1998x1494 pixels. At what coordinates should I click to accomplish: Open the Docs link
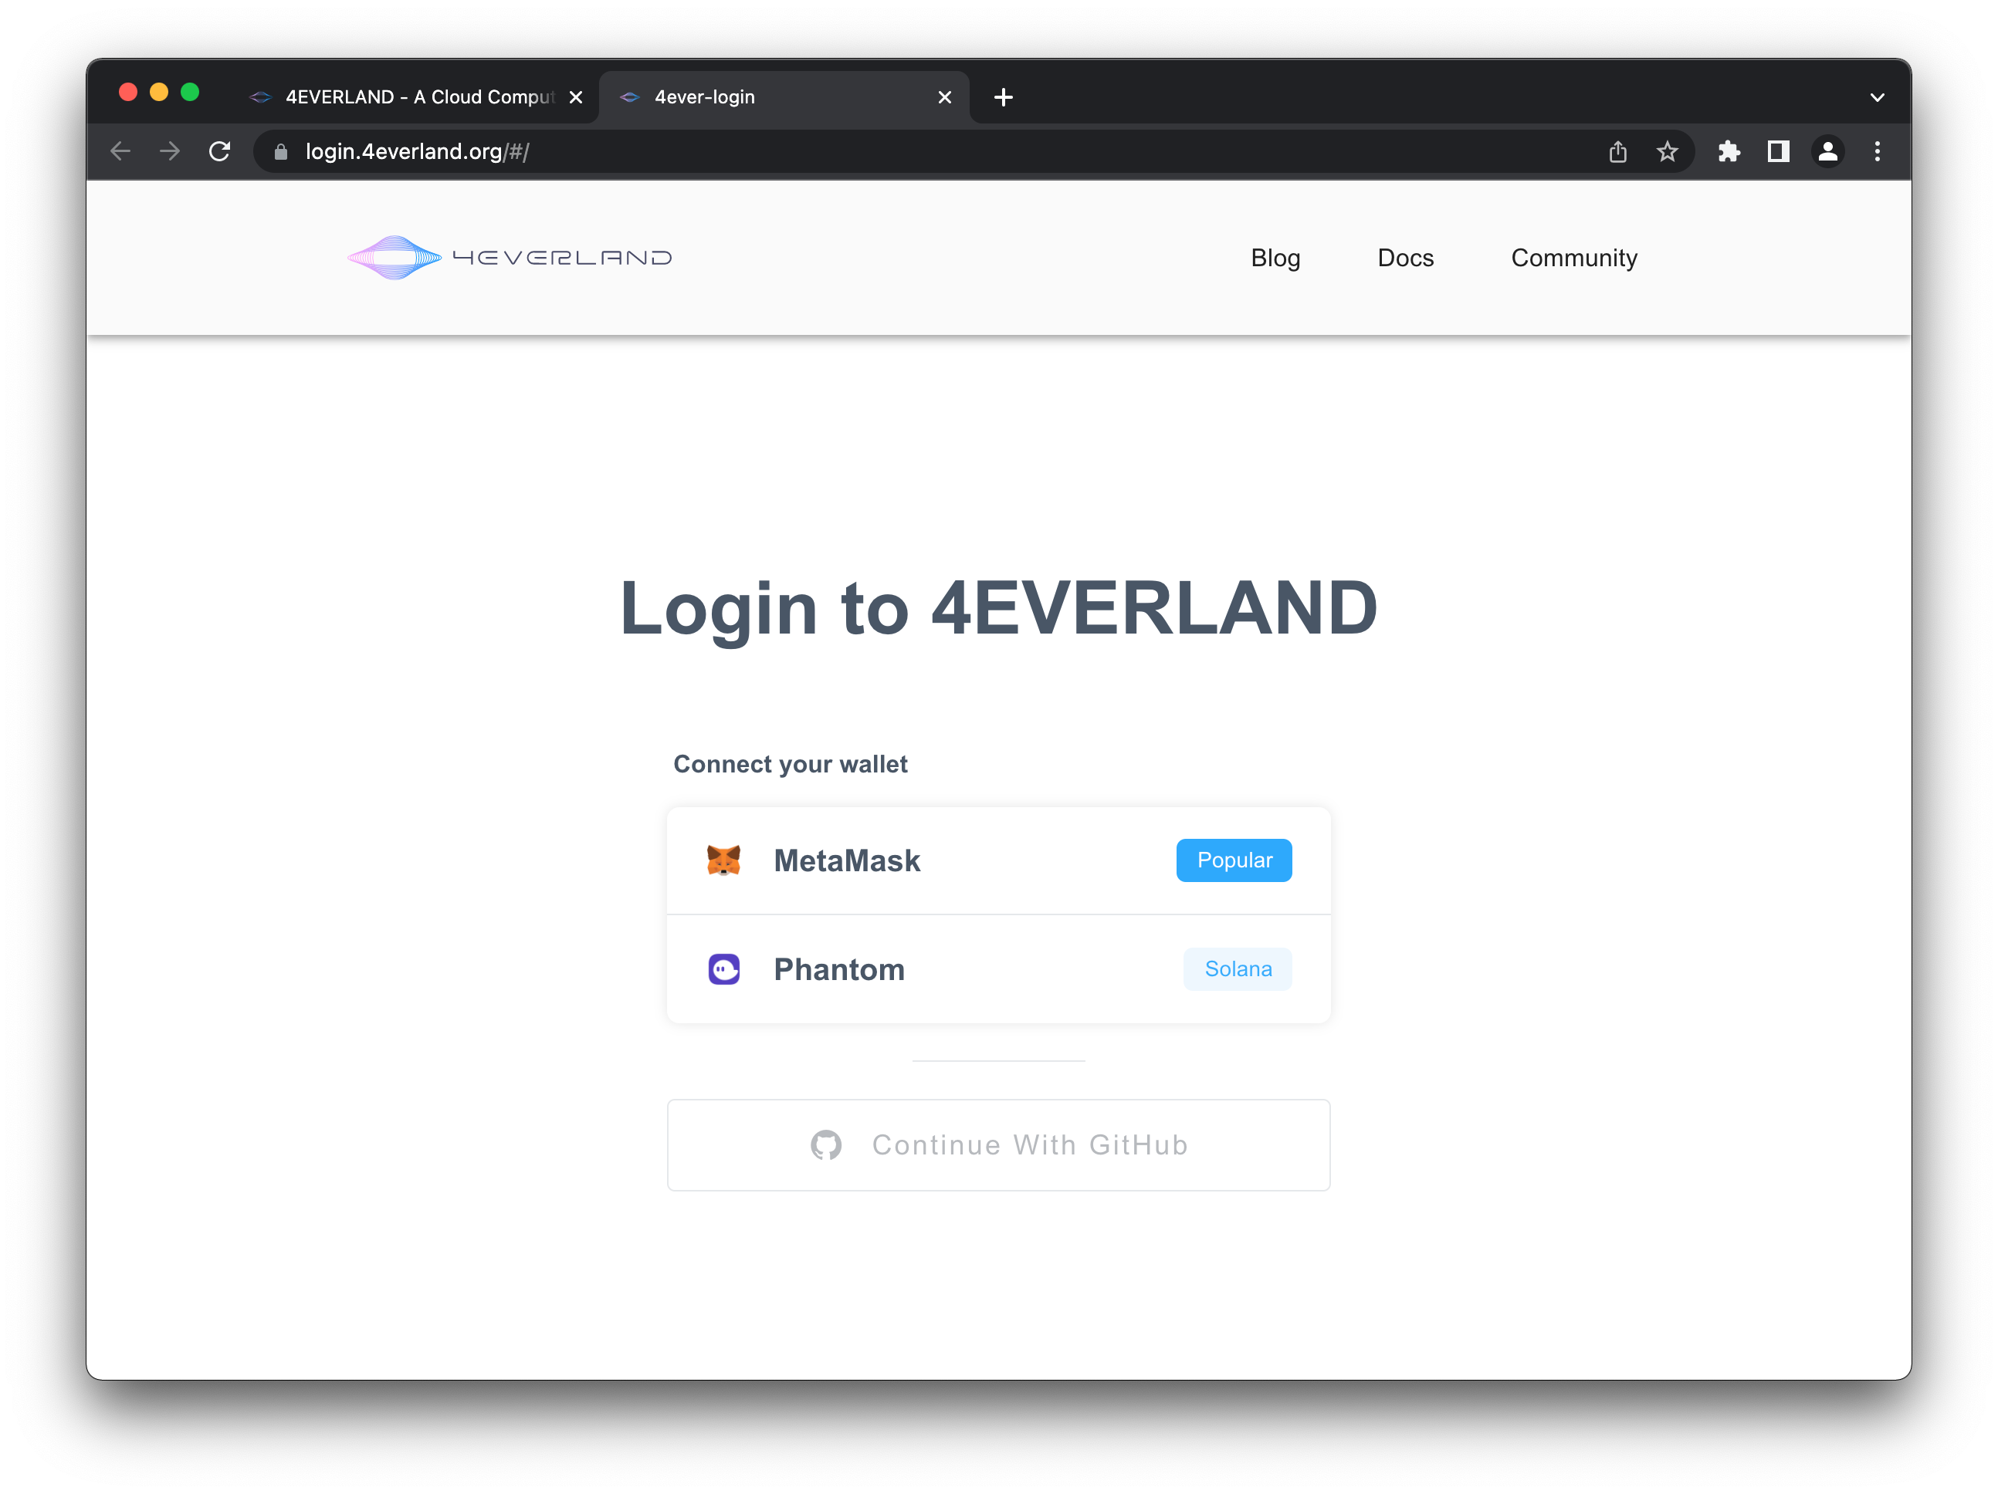1405,259
